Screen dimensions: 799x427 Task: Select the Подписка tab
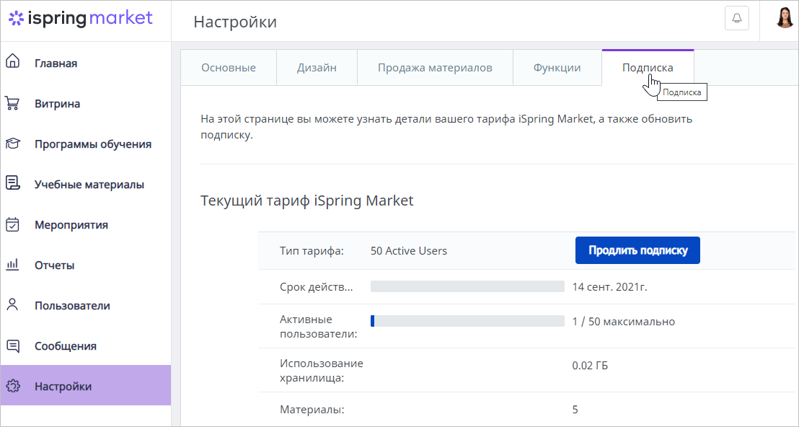(648, 67)
